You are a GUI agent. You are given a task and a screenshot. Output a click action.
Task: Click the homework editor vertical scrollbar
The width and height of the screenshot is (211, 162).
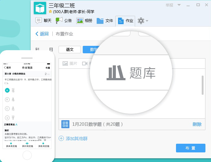coord(203,85)
